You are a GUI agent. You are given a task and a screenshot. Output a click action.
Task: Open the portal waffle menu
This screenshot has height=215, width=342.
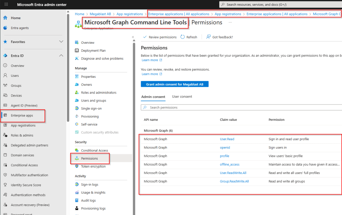(x=6, y=4)
